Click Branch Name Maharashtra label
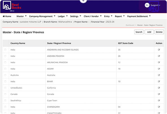The height and width of the screenshot is (114, 167). (x=58, y=22)
